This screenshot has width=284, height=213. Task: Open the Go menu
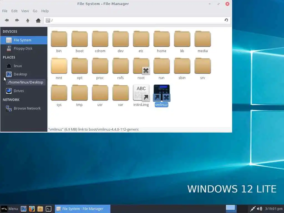pyautogui.click(x=35, y=11)
